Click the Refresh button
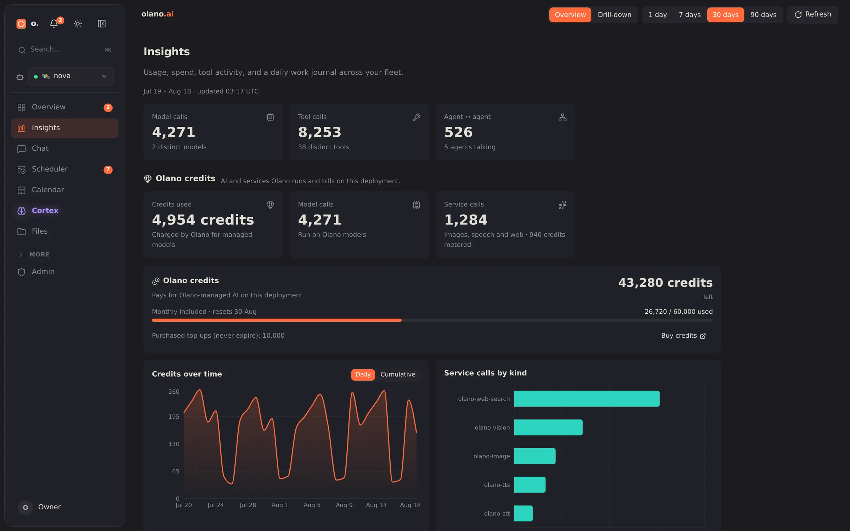 click(812, 15)
